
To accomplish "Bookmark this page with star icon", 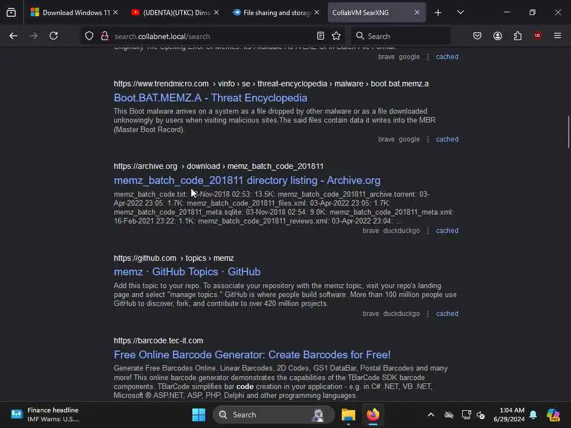I will tap(336, 36).
